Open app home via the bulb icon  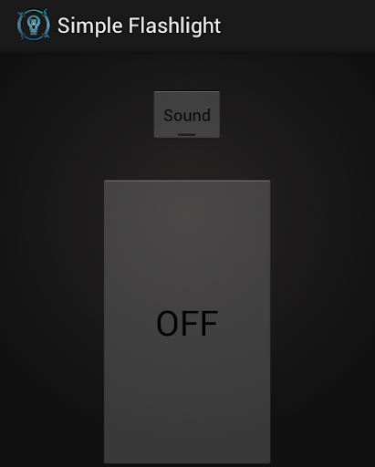tap(34, 25)
